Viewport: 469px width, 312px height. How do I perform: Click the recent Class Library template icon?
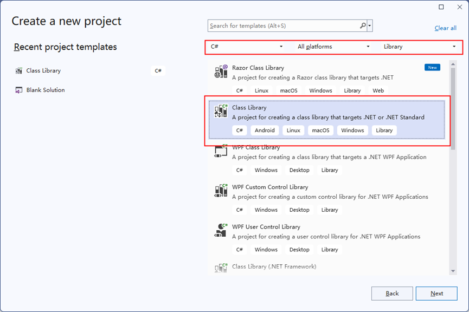[19, 71]
